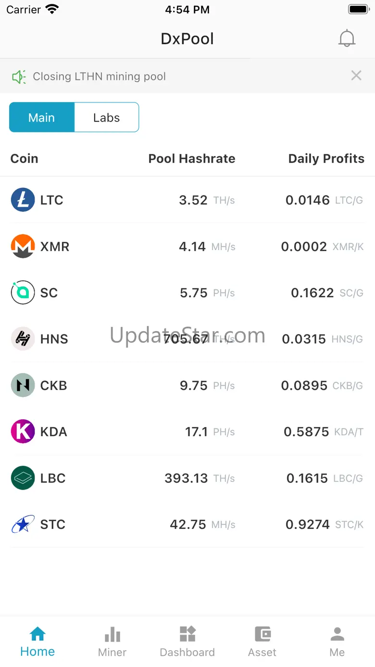Tap the Kadena KDA coin icon
This screenshot has width=375, height=667.
(x=23, y=431)
